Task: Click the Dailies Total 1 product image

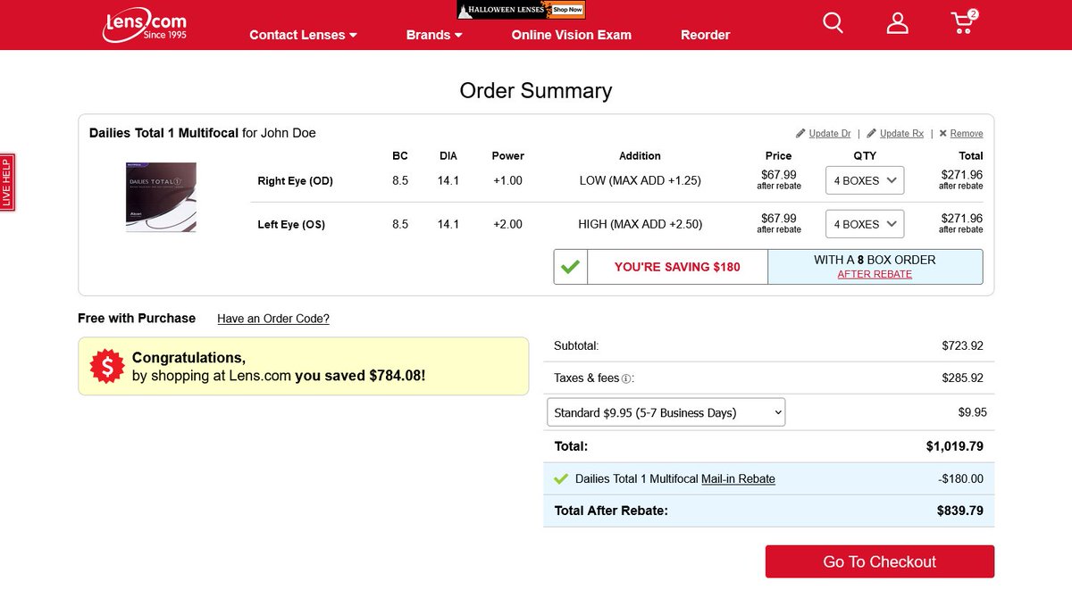Action: tap(162, 197)
